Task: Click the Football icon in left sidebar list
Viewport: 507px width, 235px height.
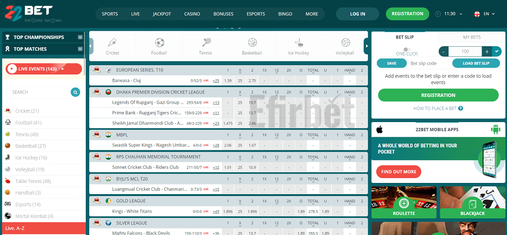Action: click(x=8, y=122)
